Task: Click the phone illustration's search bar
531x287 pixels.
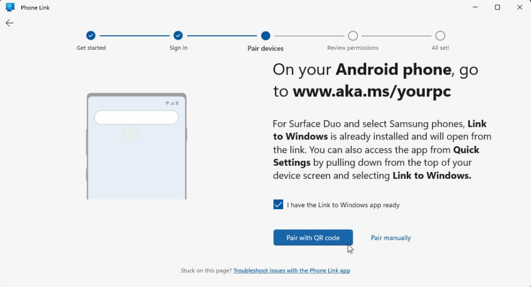Action: [x=136, y=118]
